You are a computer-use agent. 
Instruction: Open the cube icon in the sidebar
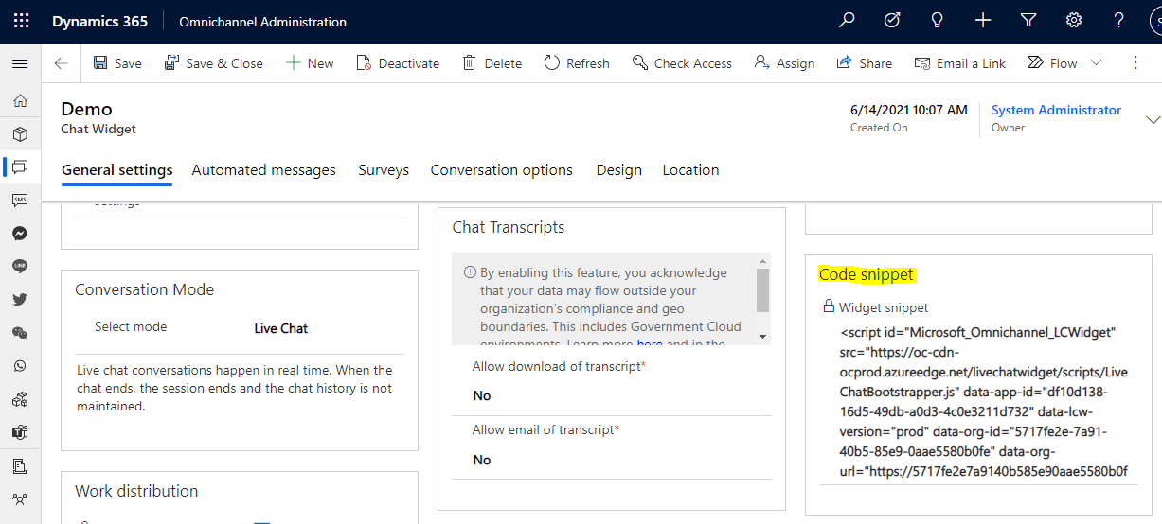(x=20, y=134)
